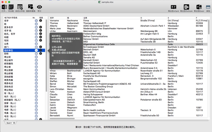Click the sample.xlsx window title icon
212x132 pixels.
coord(100,2)
